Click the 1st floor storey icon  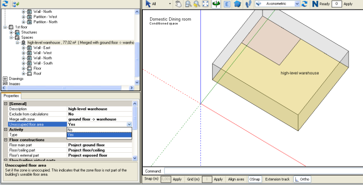[x=11, y=27]
